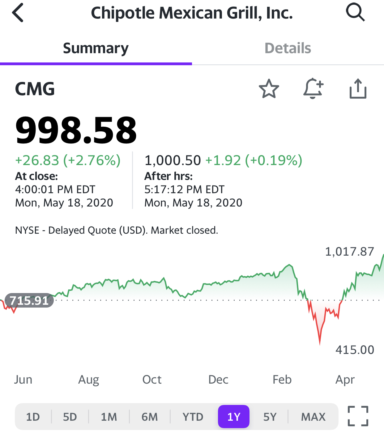Share CMG quote via share icon

[358, 89]
